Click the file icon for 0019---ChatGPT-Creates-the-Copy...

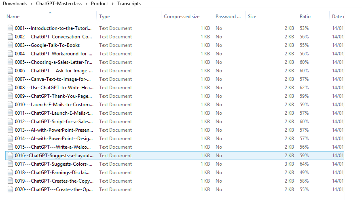10,181
